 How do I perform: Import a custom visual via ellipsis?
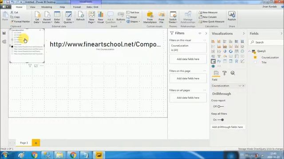(x=219, y=66)
